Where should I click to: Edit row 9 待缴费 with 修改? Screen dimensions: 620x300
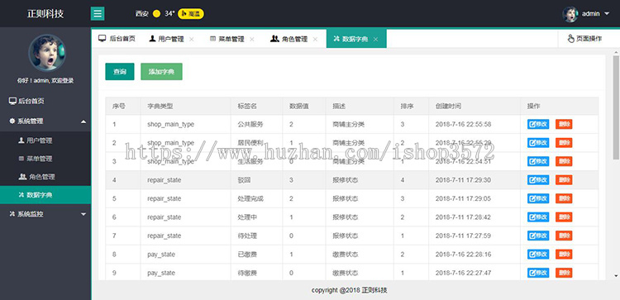[538, 273]
